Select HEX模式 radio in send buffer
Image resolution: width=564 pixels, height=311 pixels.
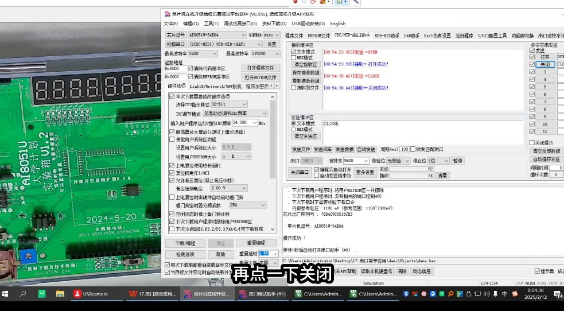(294, 129)
